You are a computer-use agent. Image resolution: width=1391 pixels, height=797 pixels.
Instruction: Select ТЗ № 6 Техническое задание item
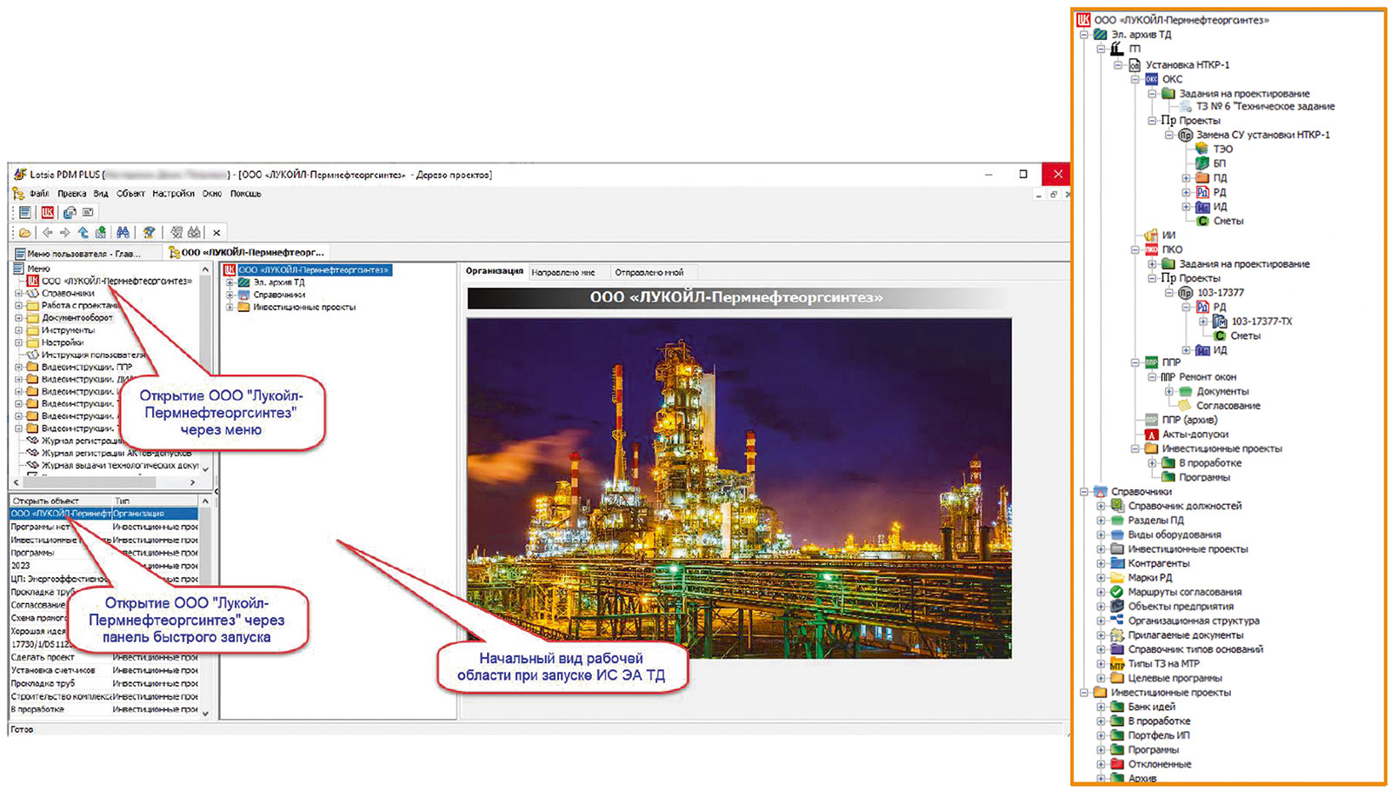coord(1265,106)
